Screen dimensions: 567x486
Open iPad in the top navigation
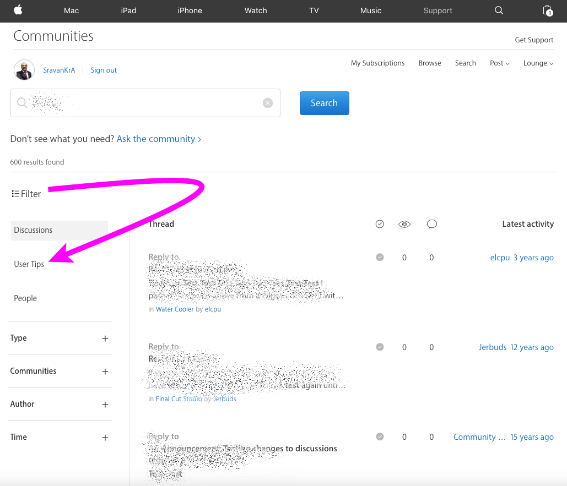coord(128,10)
